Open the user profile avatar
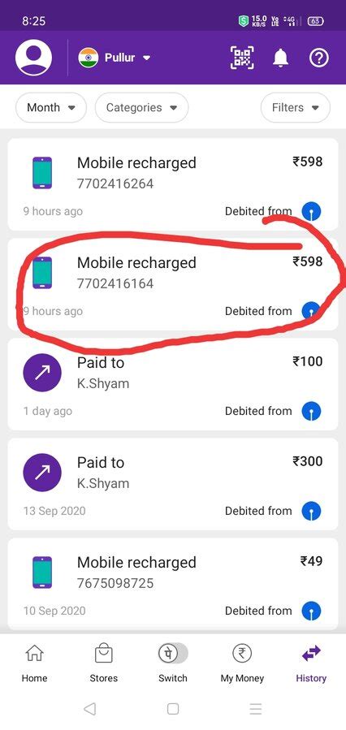The height and width of the screenshot is (730, 346). click(33, 58)
